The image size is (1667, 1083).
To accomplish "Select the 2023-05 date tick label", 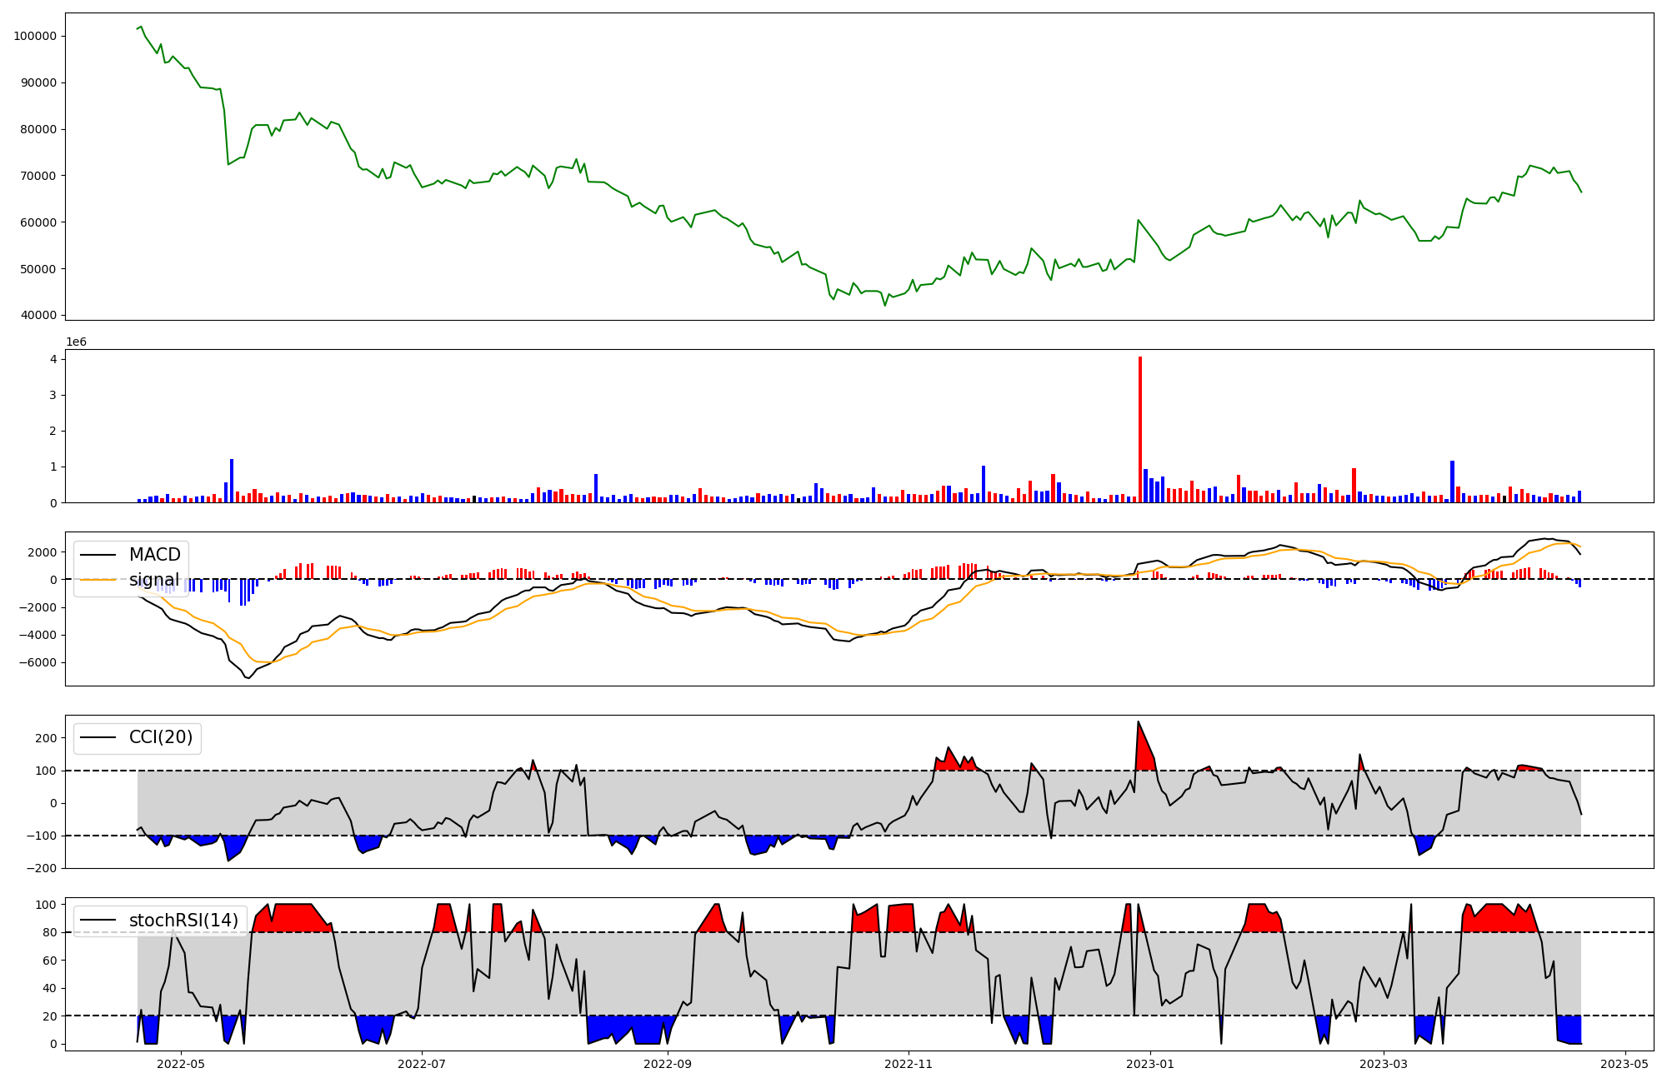I will pyautogui.click(x=1624, y=1064).
